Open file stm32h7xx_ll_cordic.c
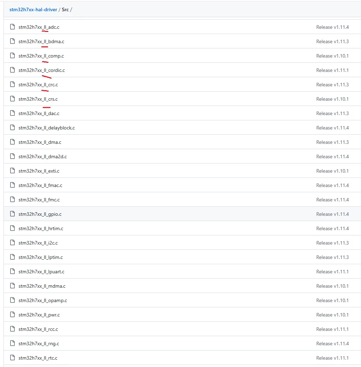Screen dimensions: 361x367 [42, 70]
